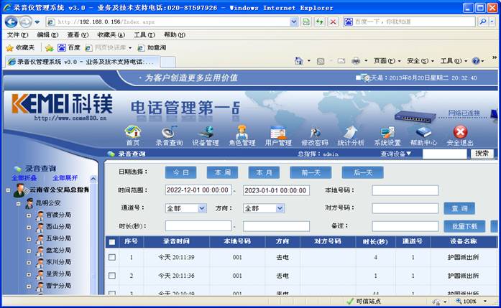Click the 查询 query button
The image size is (501, 308).
point(459,208)
